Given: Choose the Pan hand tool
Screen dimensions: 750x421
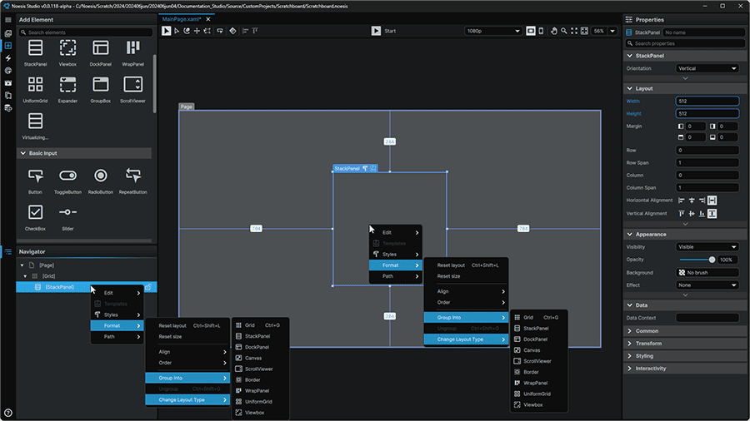Looking at the screenshot, I should [554, 31].
